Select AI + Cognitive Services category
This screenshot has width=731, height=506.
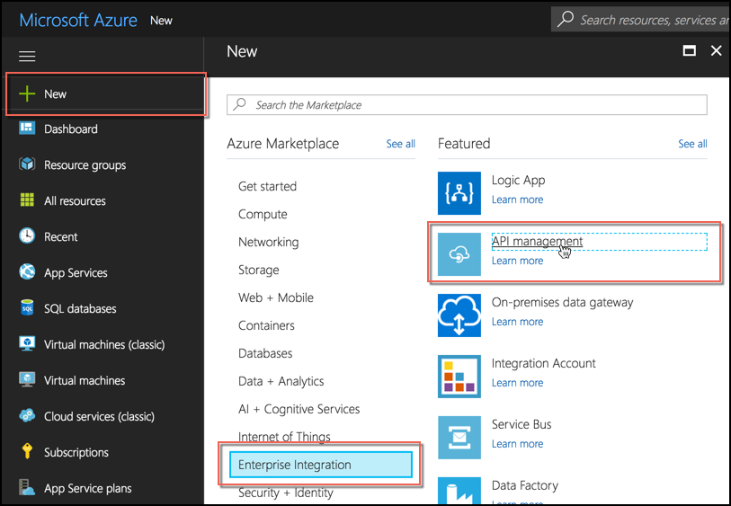pos(299,409)
